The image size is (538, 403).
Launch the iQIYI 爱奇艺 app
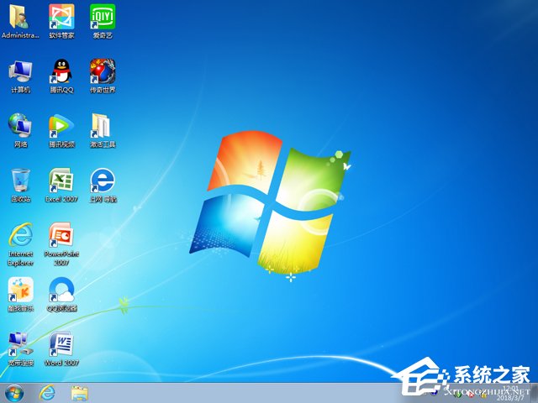pos(103,17)
